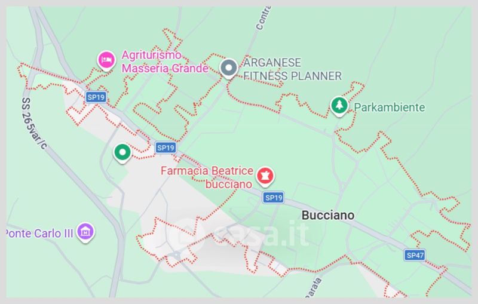Screen dimensions: 478x304
Task: Click the ARGANESE FITNESS PLANNER label
Action: pos(292,69)
